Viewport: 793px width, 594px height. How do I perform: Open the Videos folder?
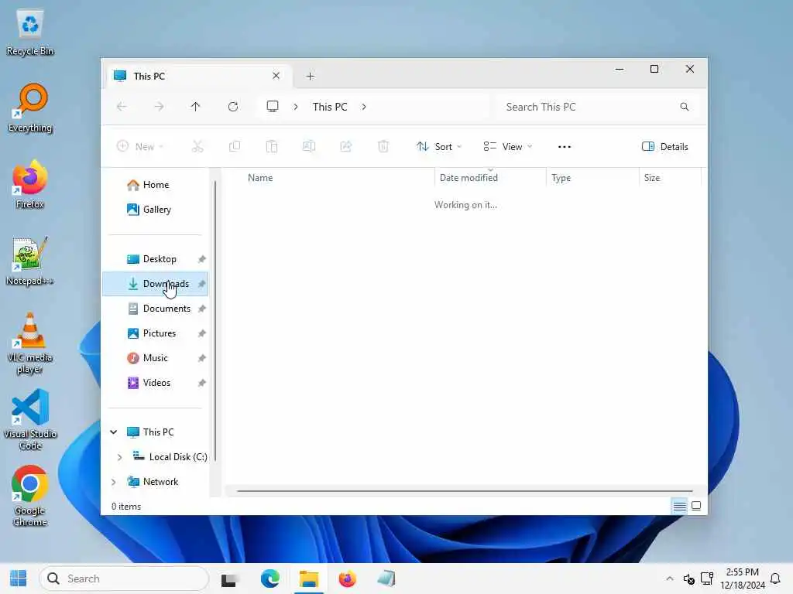click(x=155, y=383)
